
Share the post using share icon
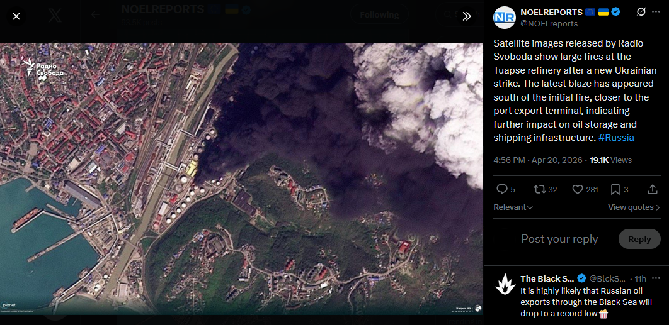(x=653, y=190)
